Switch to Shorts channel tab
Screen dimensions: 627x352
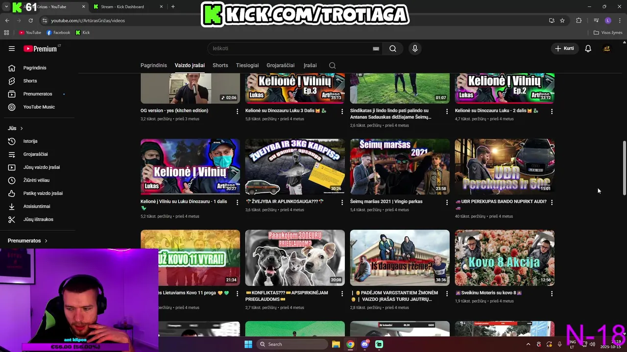coord(220,66)
